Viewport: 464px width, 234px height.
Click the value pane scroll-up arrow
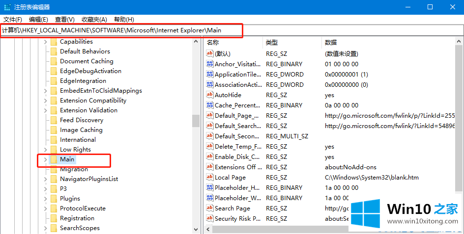(x=459, y=42)
